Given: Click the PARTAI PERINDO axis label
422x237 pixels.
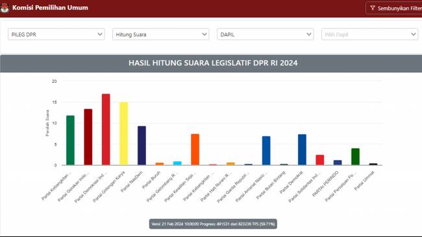Looking at the screenshot, I should (325, 184).
